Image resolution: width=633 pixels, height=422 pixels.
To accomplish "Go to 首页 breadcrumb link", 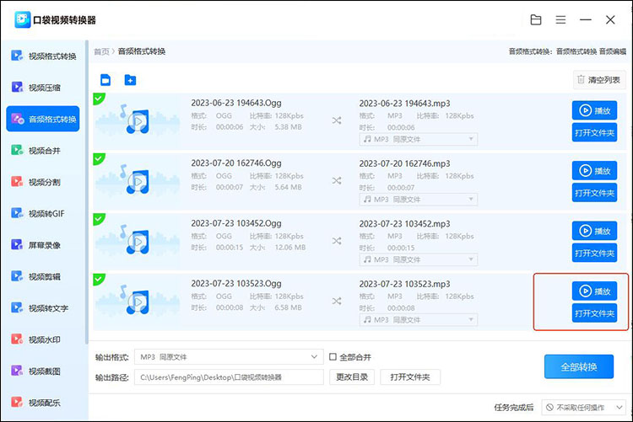I will click(x=101, y=51).
